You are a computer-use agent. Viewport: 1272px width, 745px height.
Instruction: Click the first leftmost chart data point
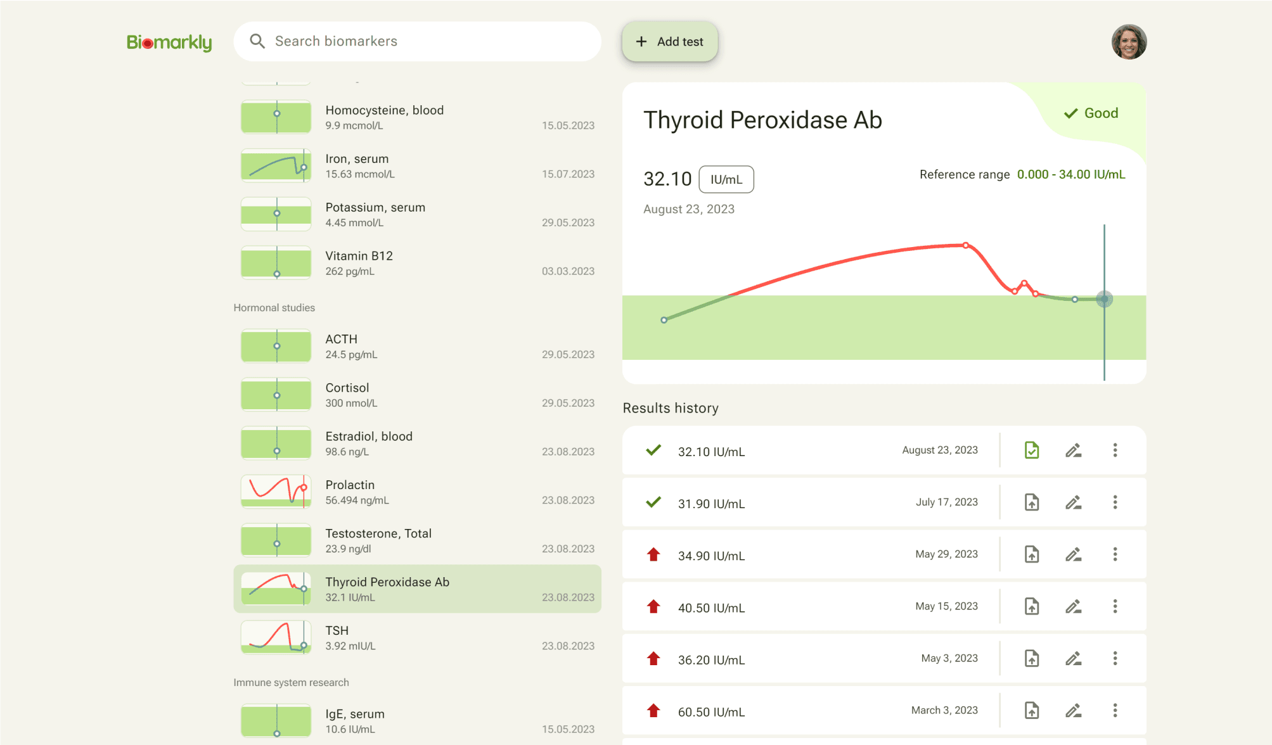(664, 320)
